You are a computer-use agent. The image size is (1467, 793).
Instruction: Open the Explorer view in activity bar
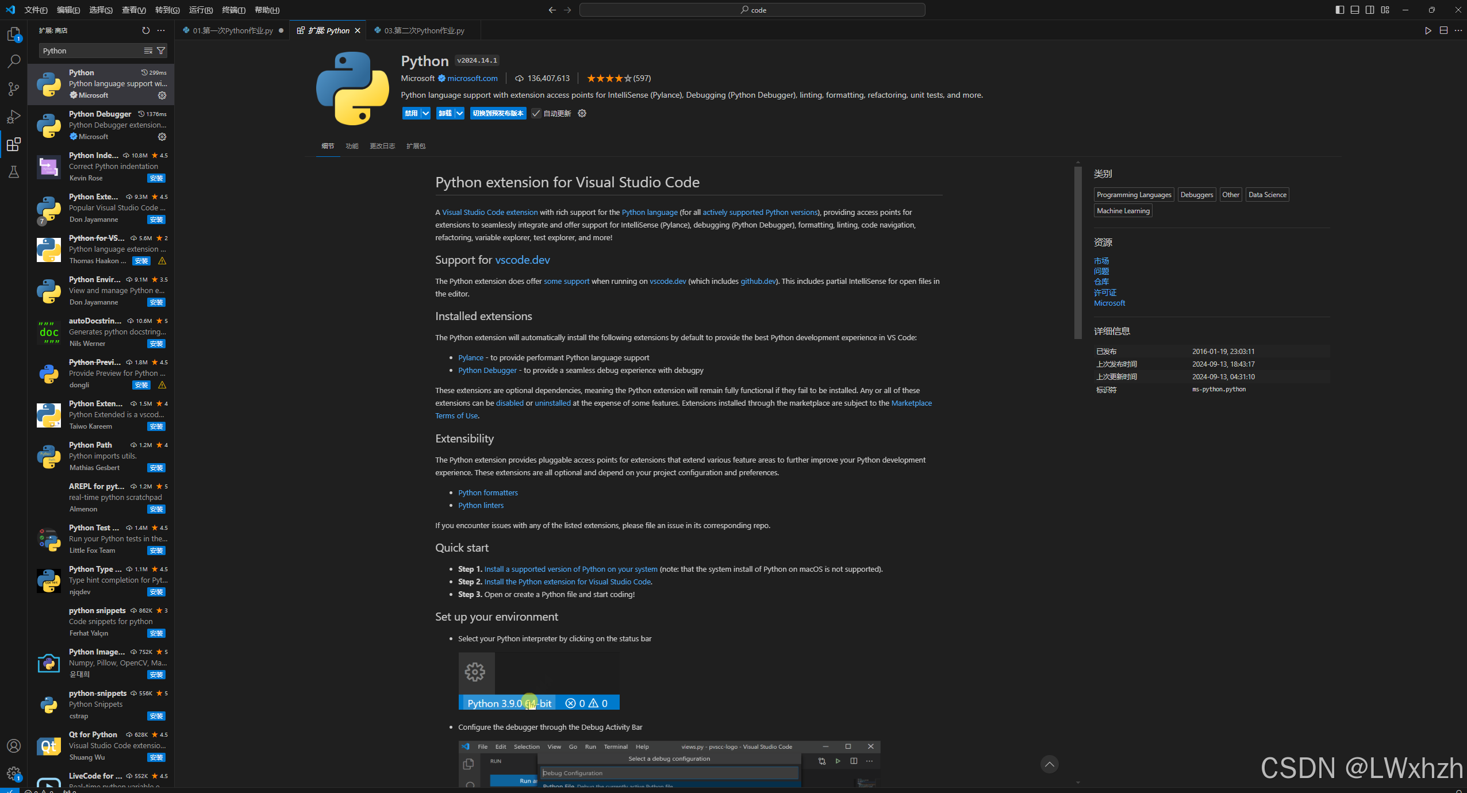[14, 34]
